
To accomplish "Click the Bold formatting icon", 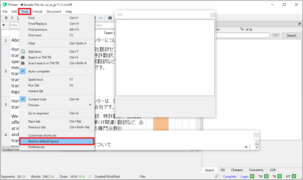I will point(6,18).
